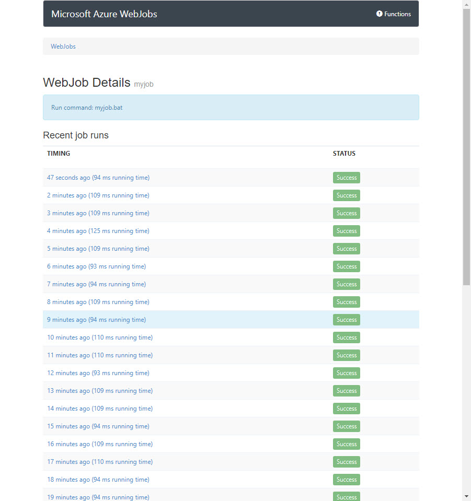Open the 14 minutes ago job run
The image size is (471, 501).
(x=100, y=409)
